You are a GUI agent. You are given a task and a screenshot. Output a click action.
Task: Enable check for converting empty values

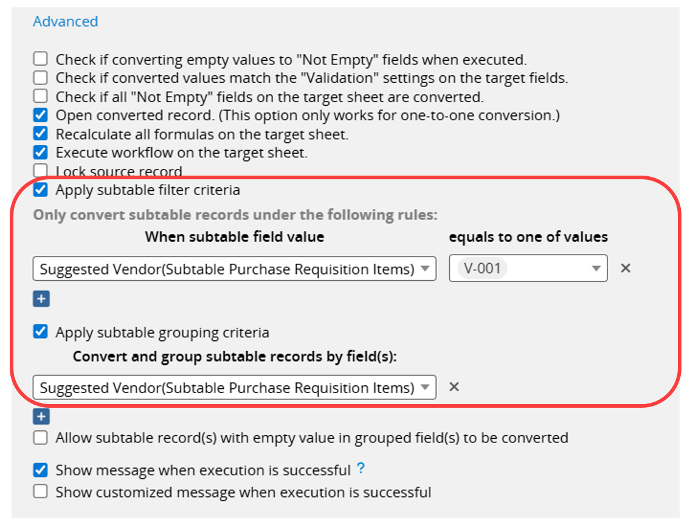coord(40,60)
